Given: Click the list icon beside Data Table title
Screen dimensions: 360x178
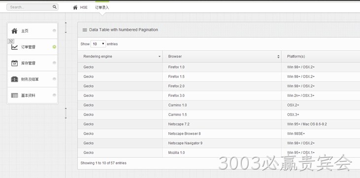Looking at the screenshot, I should (x=85, y=30).
